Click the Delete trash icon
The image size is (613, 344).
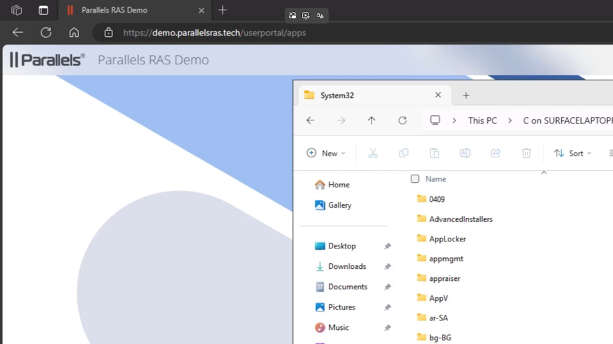527,154
